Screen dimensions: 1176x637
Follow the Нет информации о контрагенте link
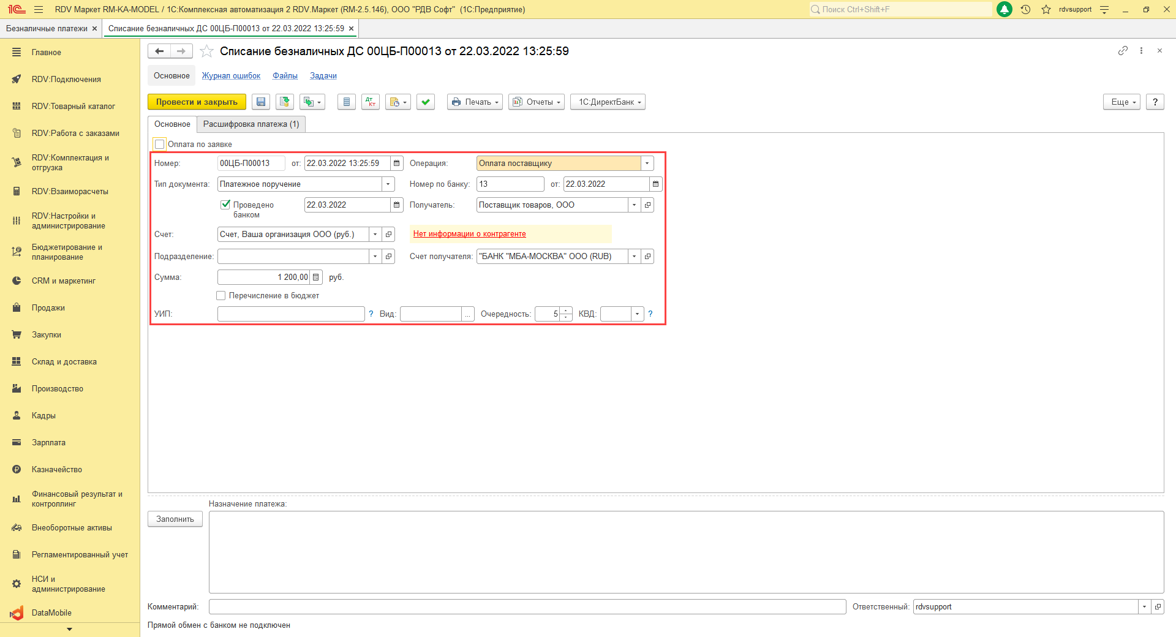(x=469, y=234)
